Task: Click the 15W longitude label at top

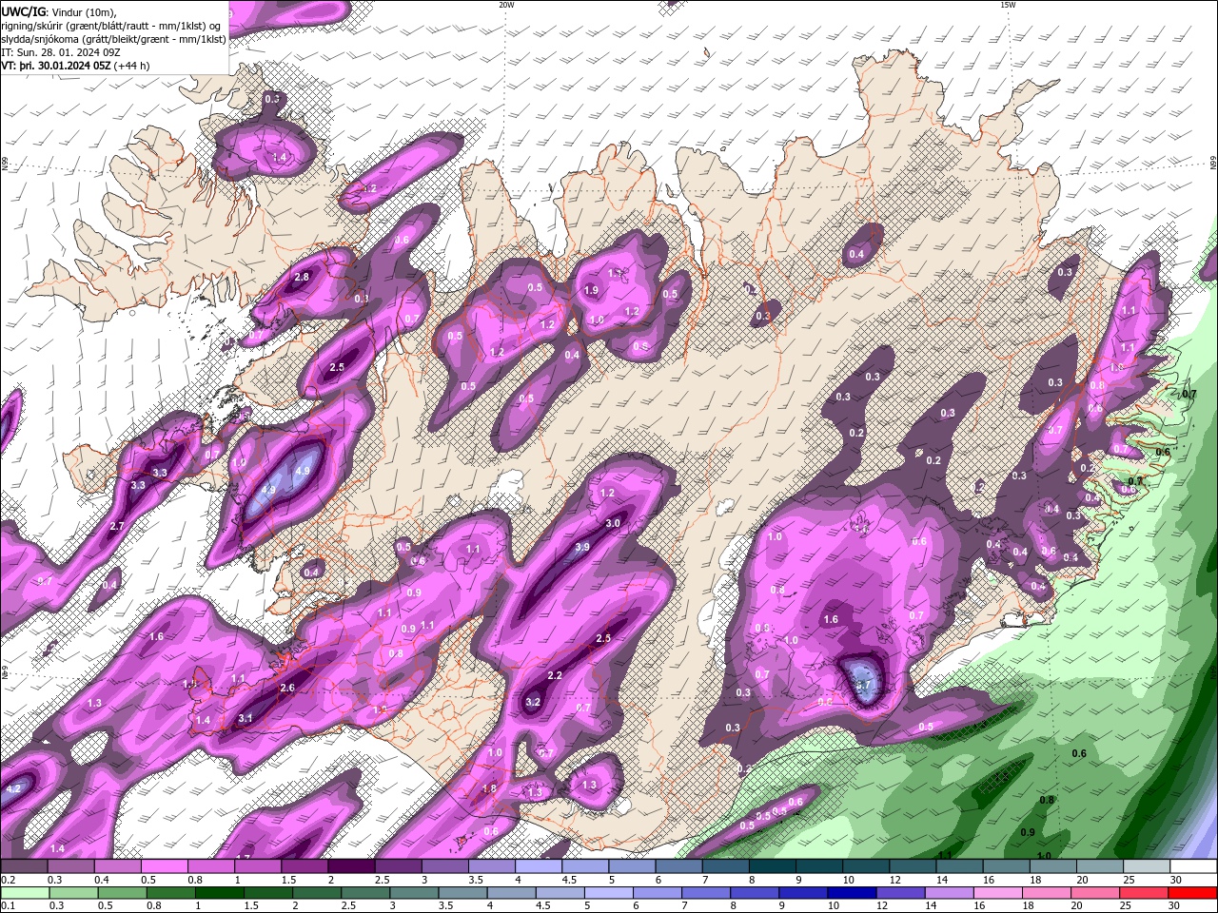Action: (x=1008, y=5)
